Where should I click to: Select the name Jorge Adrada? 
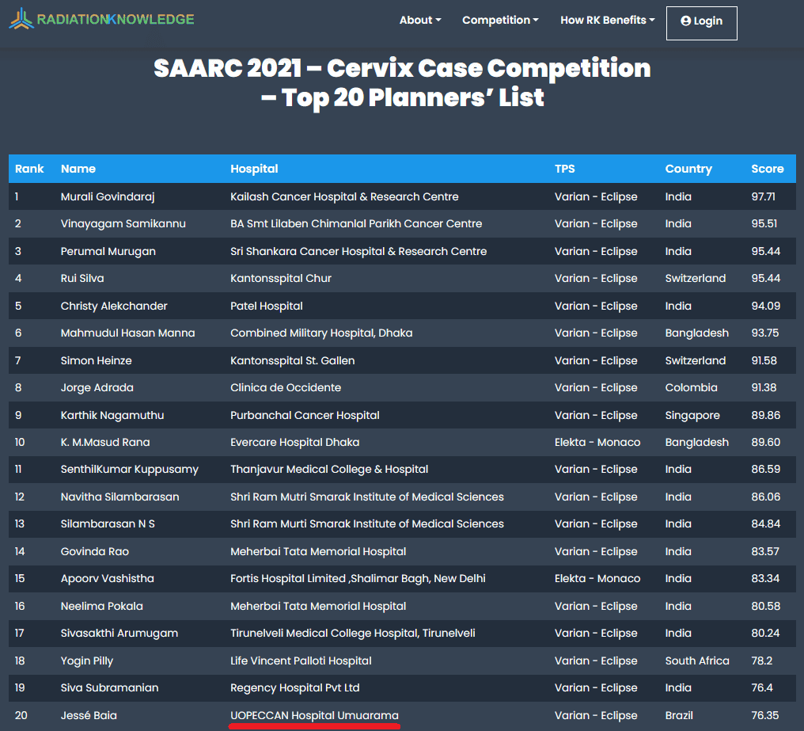coord(97,387)
